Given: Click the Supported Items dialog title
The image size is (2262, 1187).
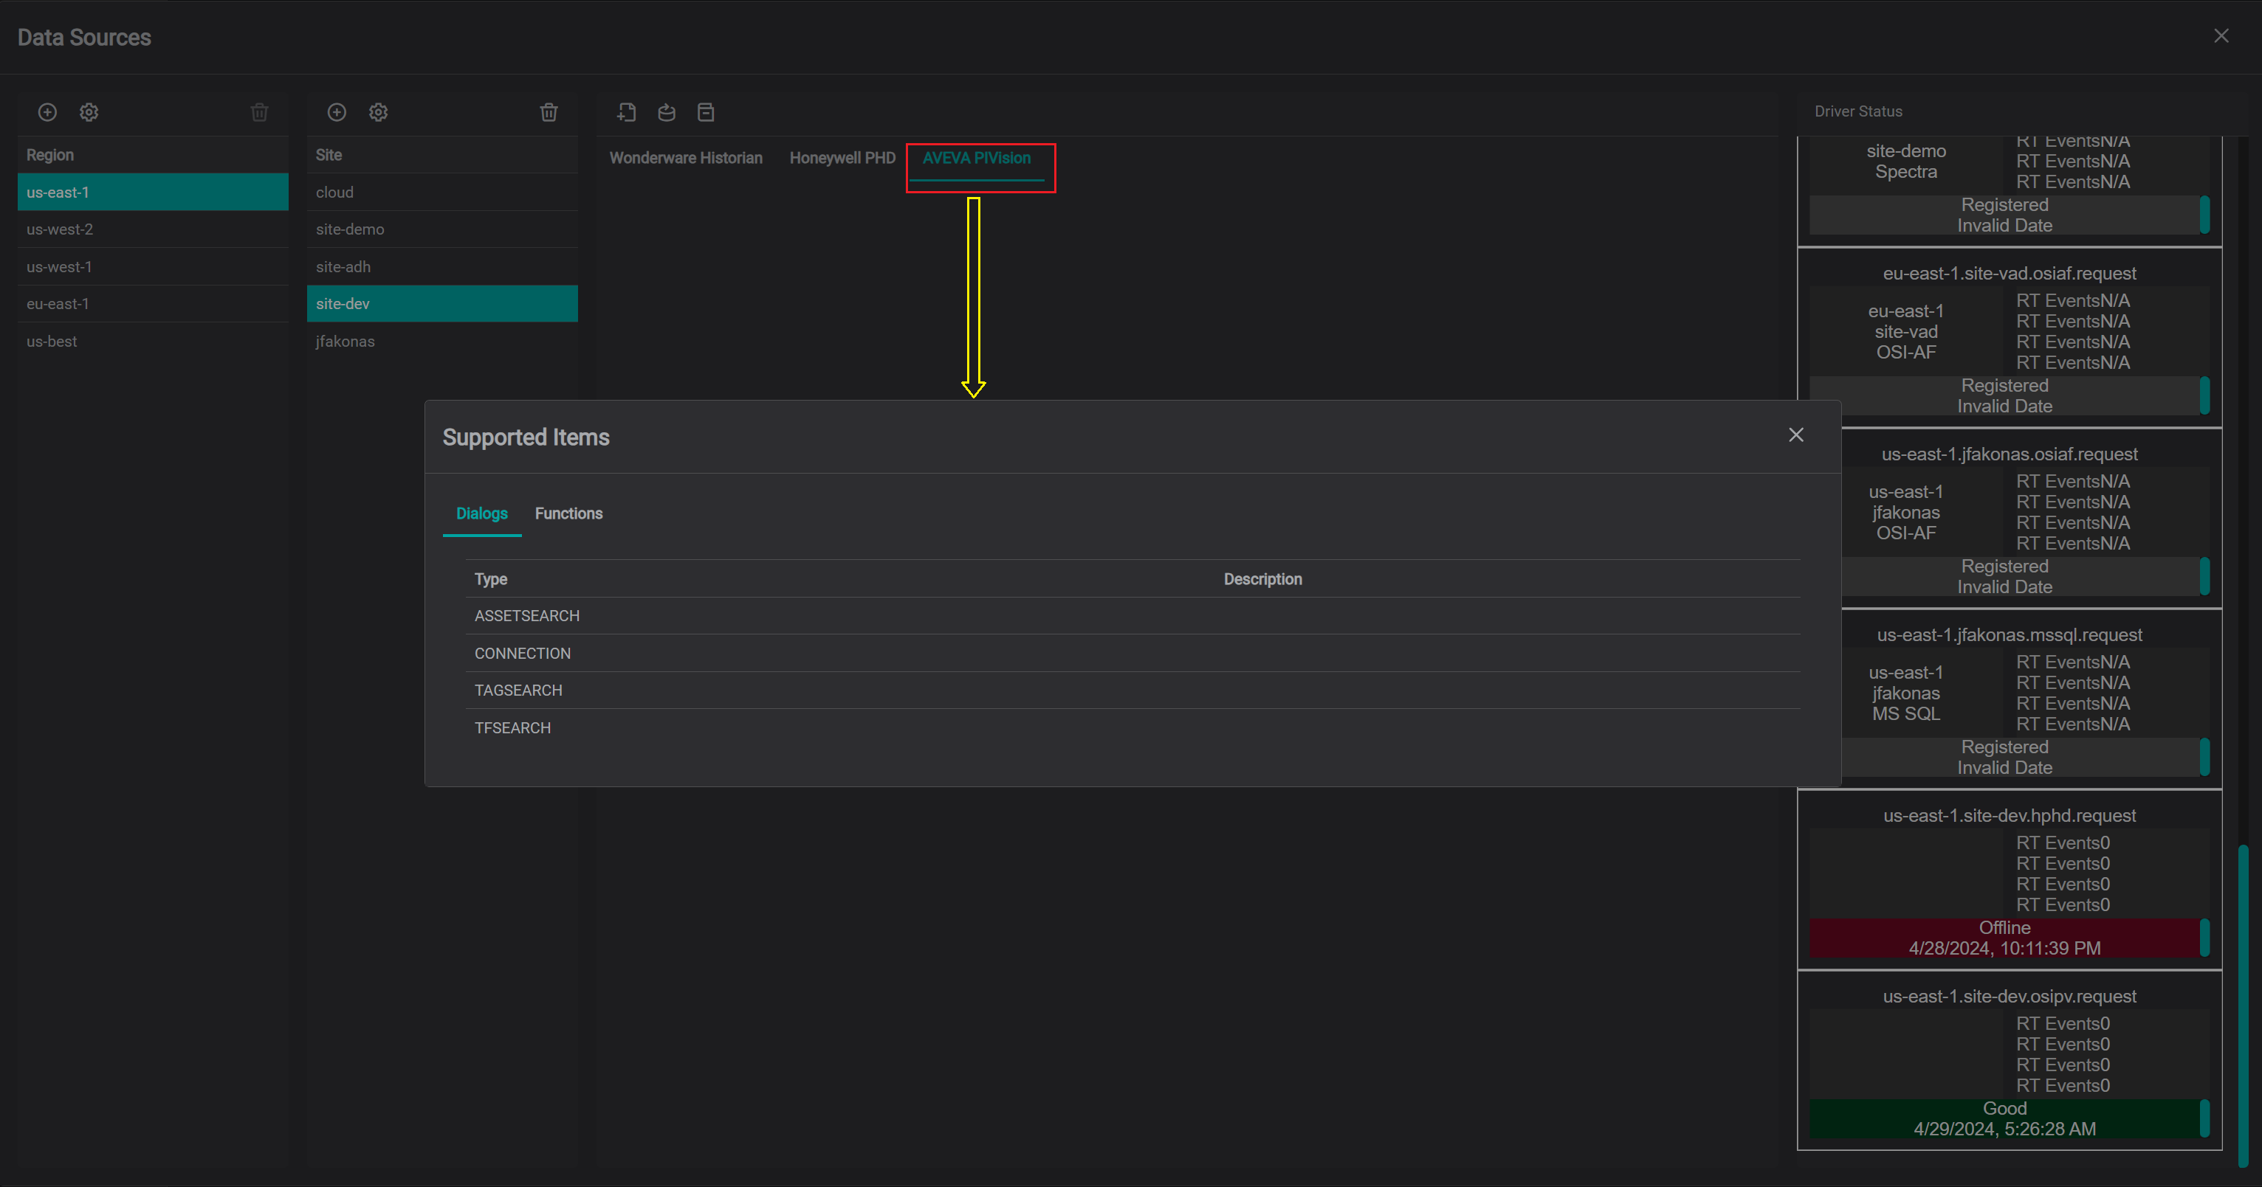Looking at the screenshot, I should click(x=526, y=437).
